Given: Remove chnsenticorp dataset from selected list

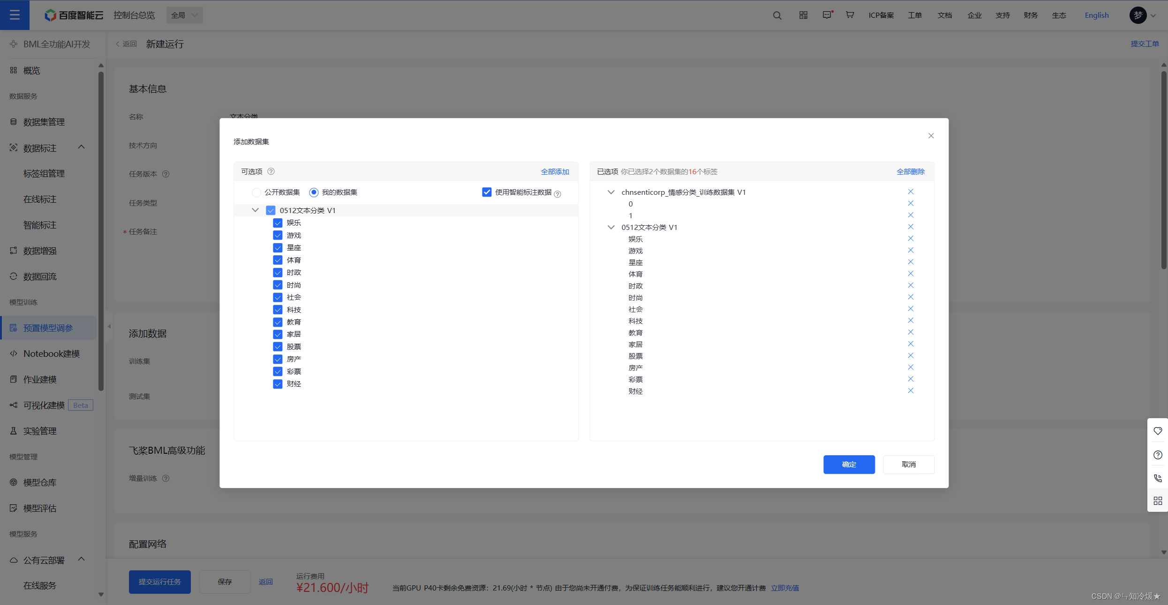Looking at the screenshot, I should [x=911, y=192].
